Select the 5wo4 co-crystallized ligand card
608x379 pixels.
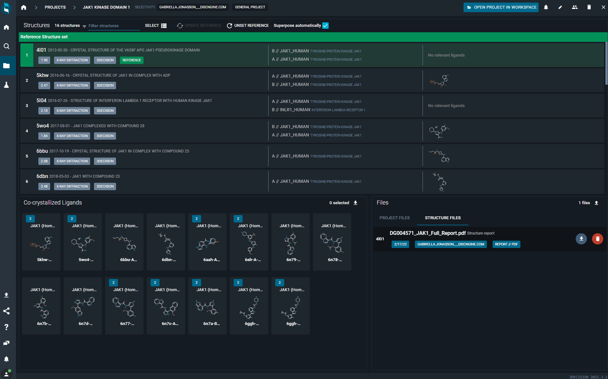(x=83, y=242)
